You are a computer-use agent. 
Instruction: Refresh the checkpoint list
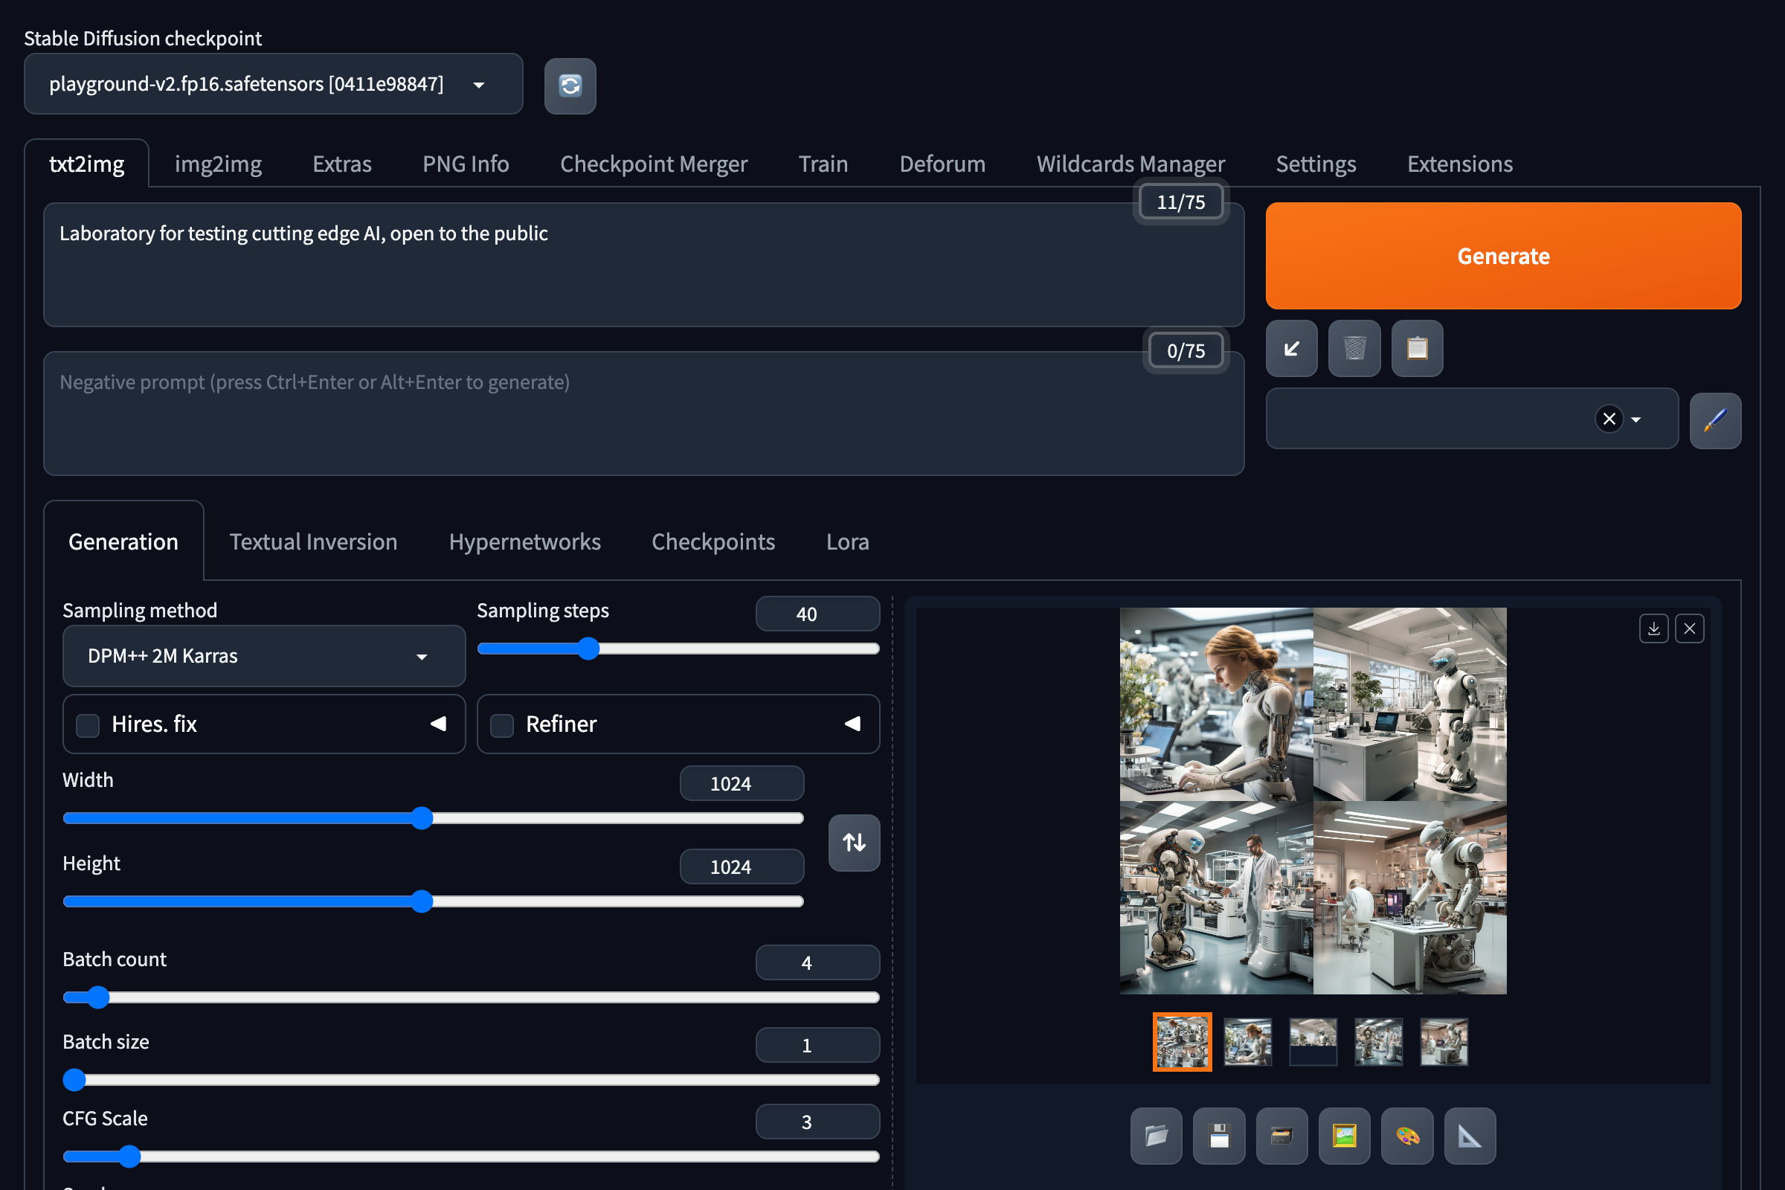(x=570, y=86)
